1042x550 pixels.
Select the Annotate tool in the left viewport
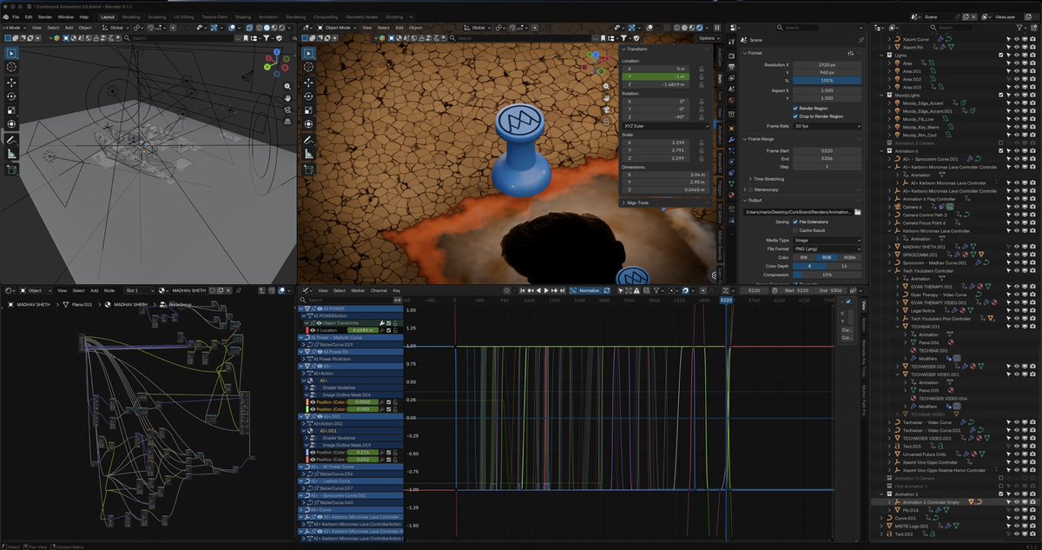pos(12,140)
